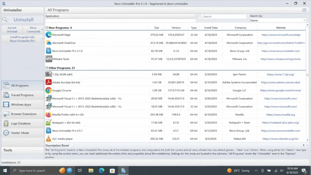
Task: Show hidden system tray icons
Action: click(x=256, y=171)
